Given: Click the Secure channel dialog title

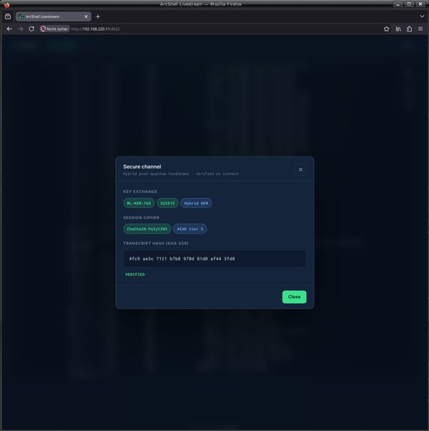Looking at the screenshot, I should coord(142,167).
